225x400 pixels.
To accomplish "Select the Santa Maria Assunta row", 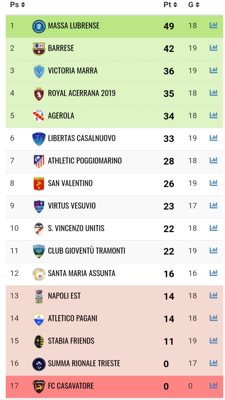I will (x=114, y=273).
